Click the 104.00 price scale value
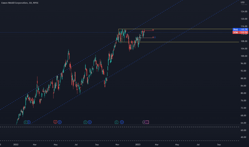249x147 pixels. pos(244,48)
